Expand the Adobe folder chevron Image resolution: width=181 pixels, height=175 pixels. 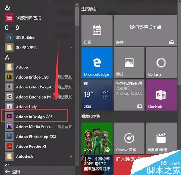(x=71, y=67)
